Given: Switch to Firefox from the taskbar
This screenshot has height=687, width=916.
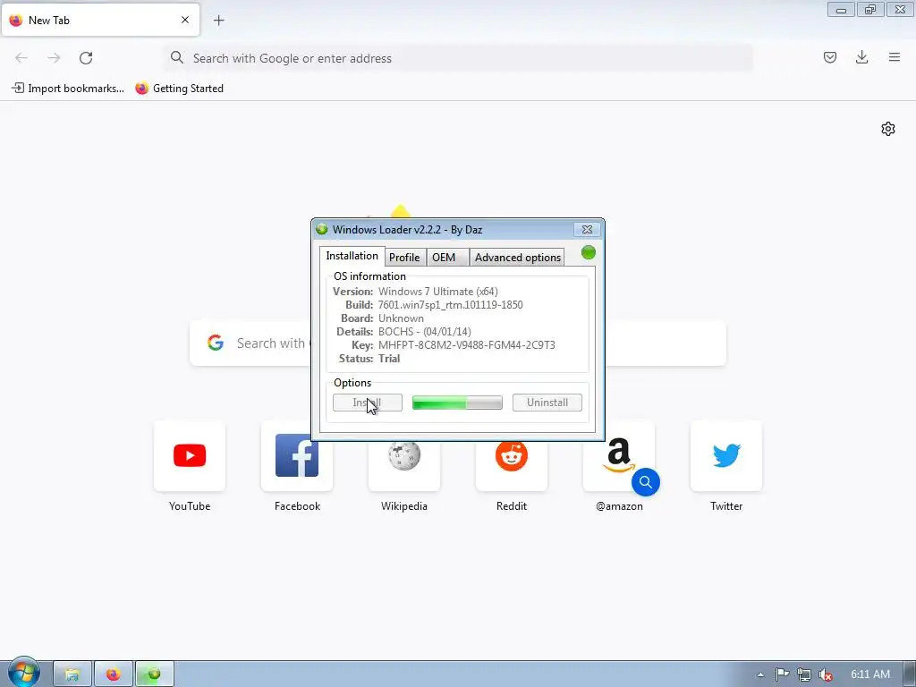Looking at the screenshot, I should tap(114, 674).
